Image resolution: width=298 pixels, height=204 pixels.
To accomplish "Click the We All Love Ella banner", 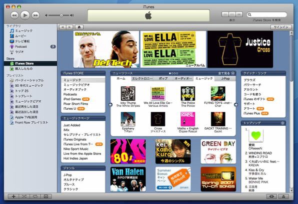I will pos(173,49).
